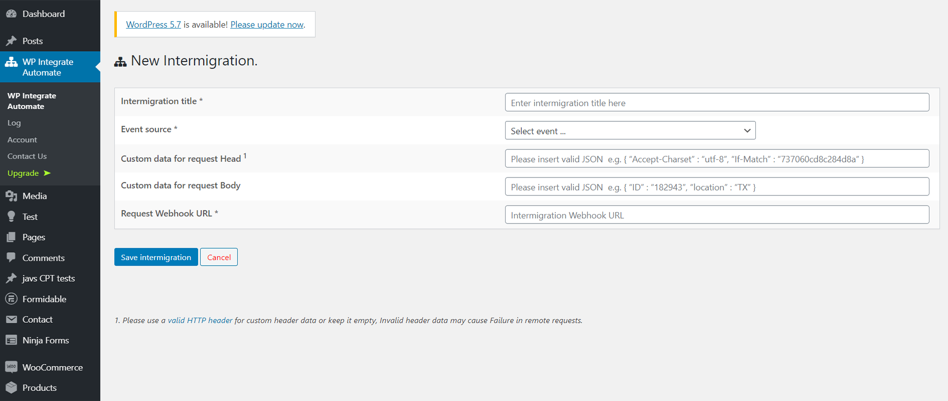Click the Test lightbulb icon

(x=11, y=217)
